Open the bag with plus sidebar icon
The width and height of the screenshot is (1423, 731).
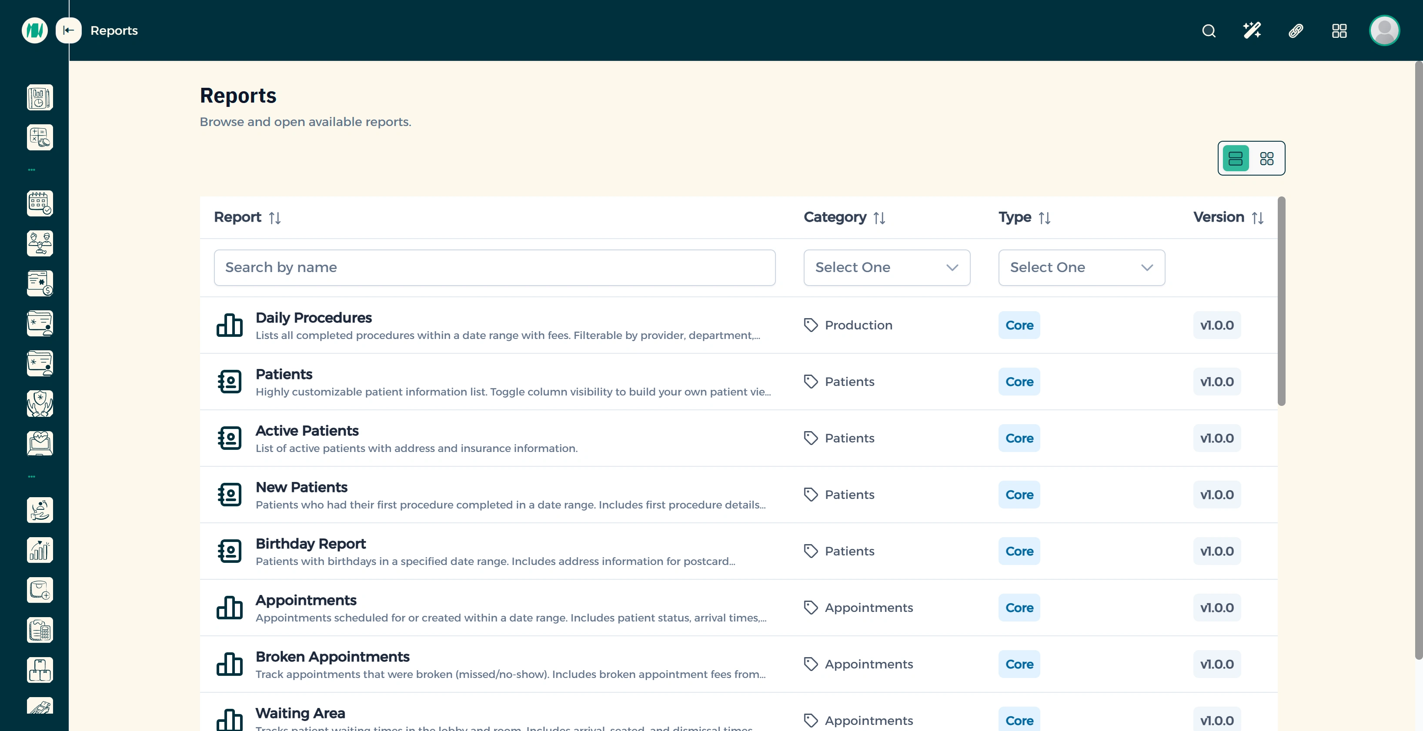tap(40, 590)
